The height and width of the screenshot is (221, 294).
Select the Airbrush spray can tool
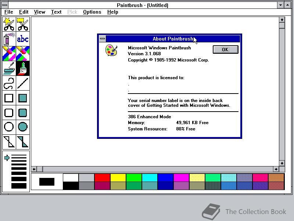pyautogui.click(x=9, y=39)
